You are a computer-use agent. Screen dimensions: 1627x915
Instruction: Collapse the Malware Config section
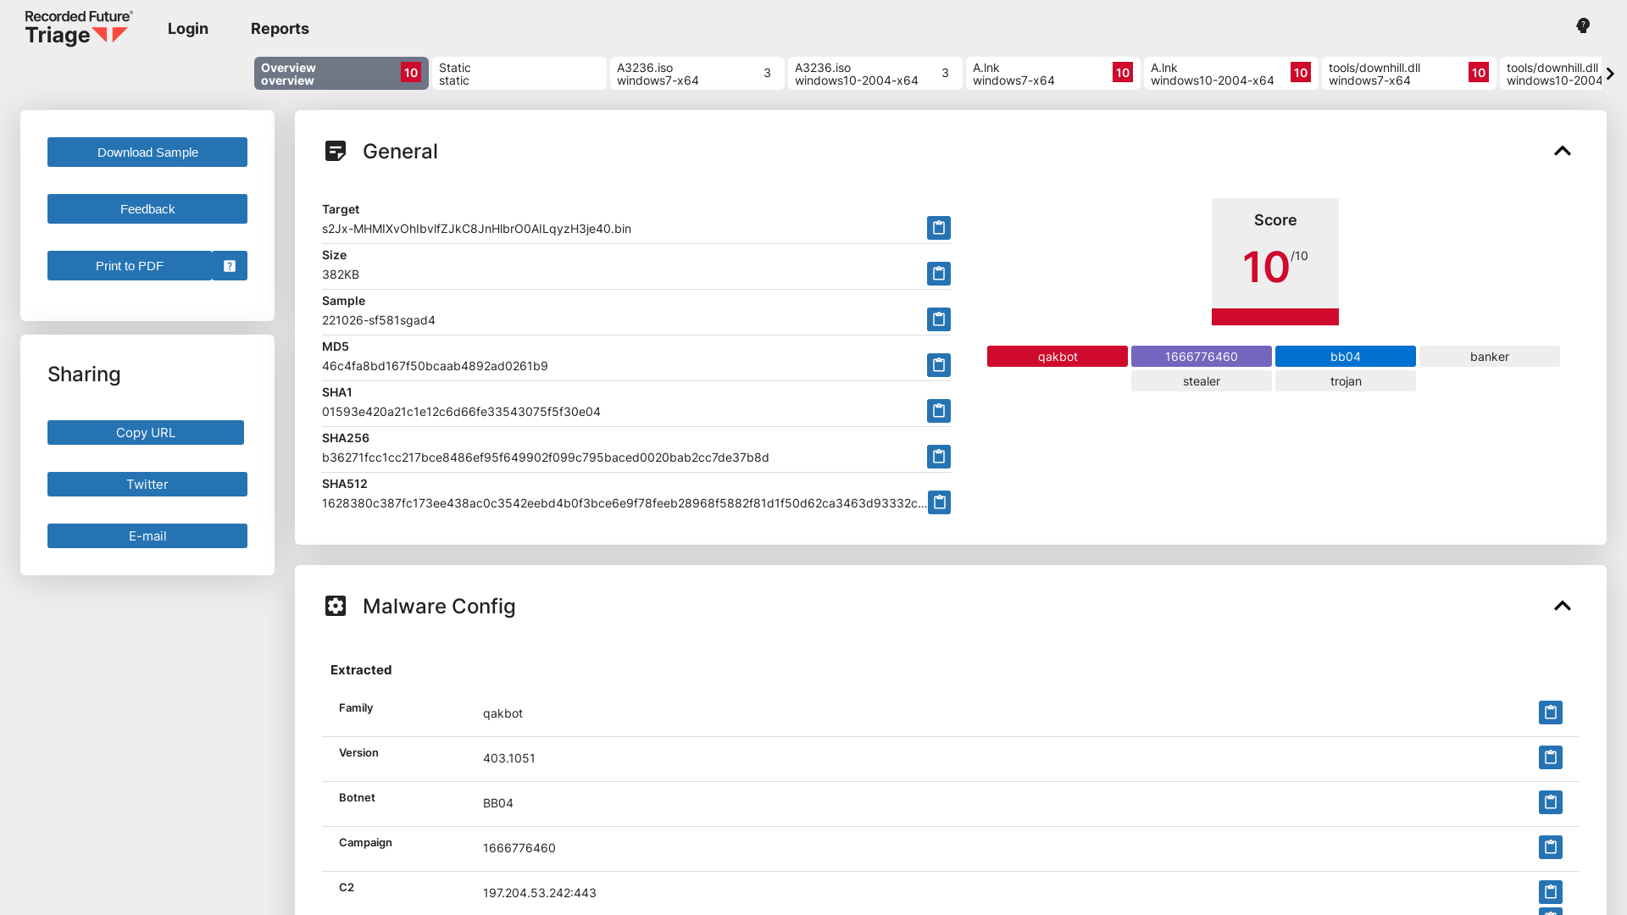pyautogui.click(x=1563, y=606)
